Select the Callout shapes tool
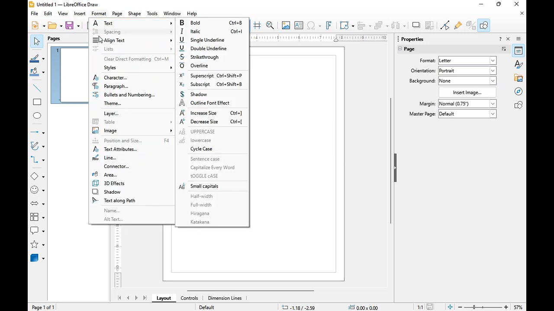Image resolution: width=554 pixels, height=311 pixels. click(x=35, y=231)
